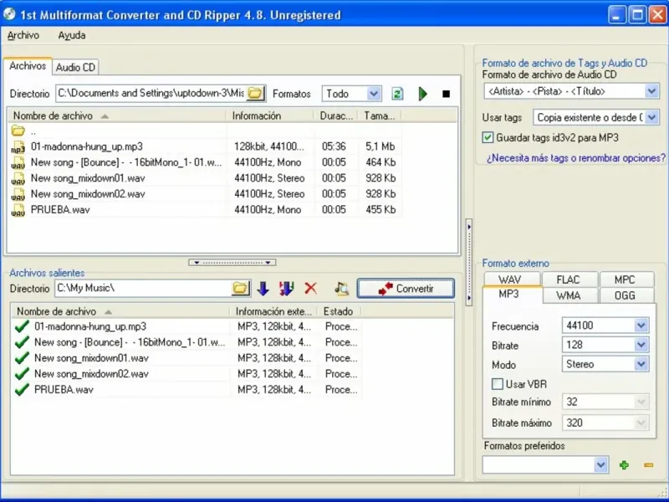Open the Modo dropdown showing Stereo
Viewport: 669px width, 502px height.
coord(641,364)
